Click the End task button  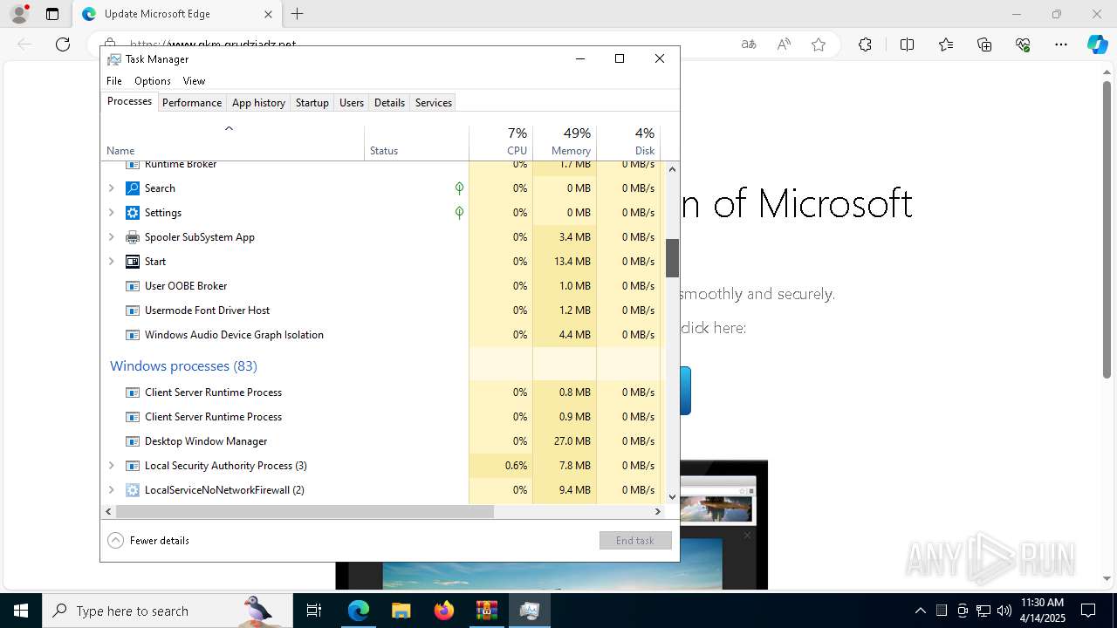pyautogui.click(x=635, y=541)
